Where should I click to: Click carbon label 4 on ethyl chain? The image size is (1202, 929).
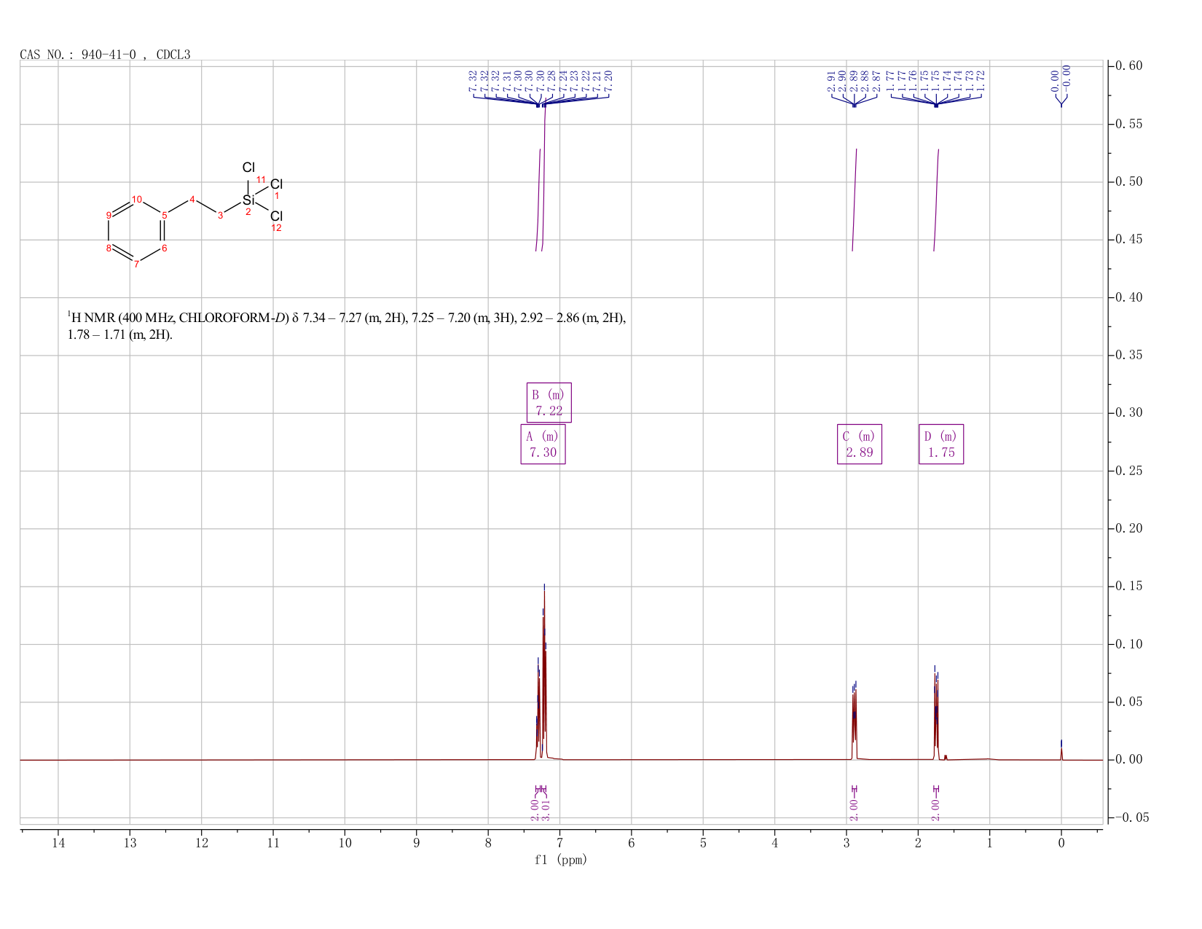coord(192,199)
